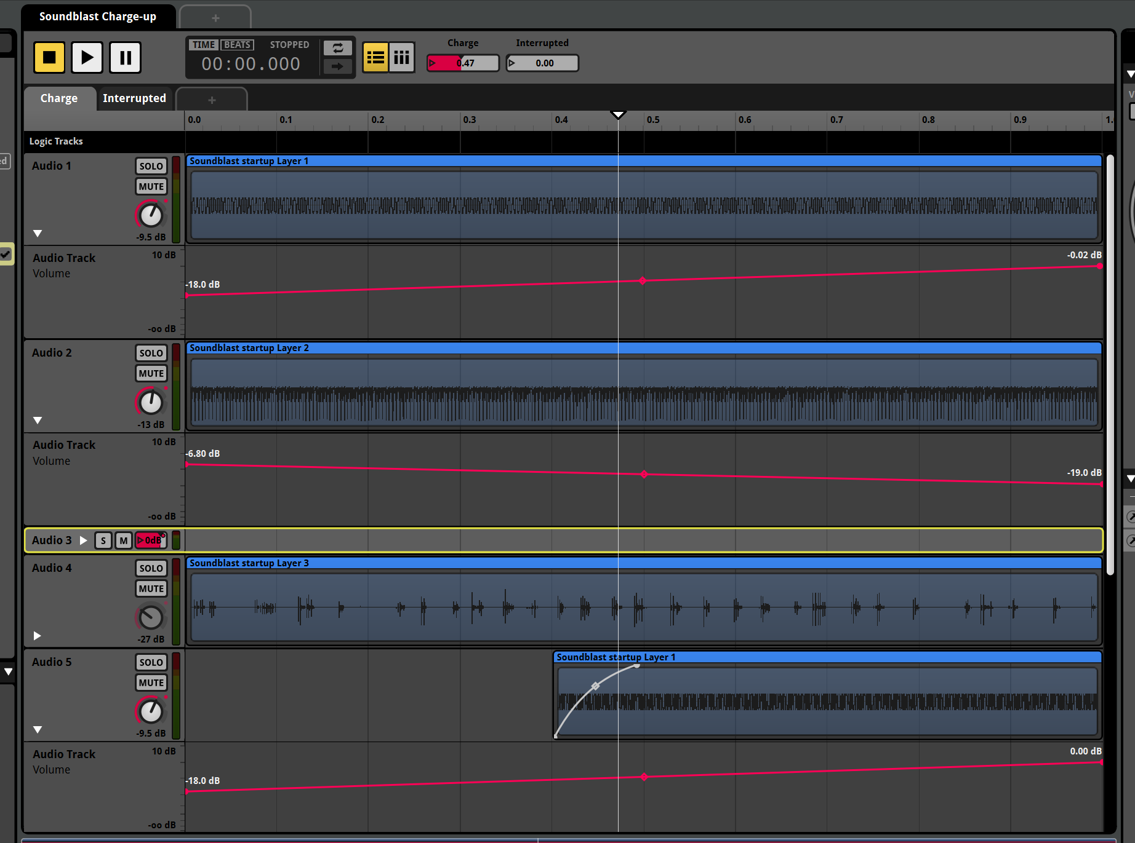Click the follow cursor arrow icon

pos(338,66)
